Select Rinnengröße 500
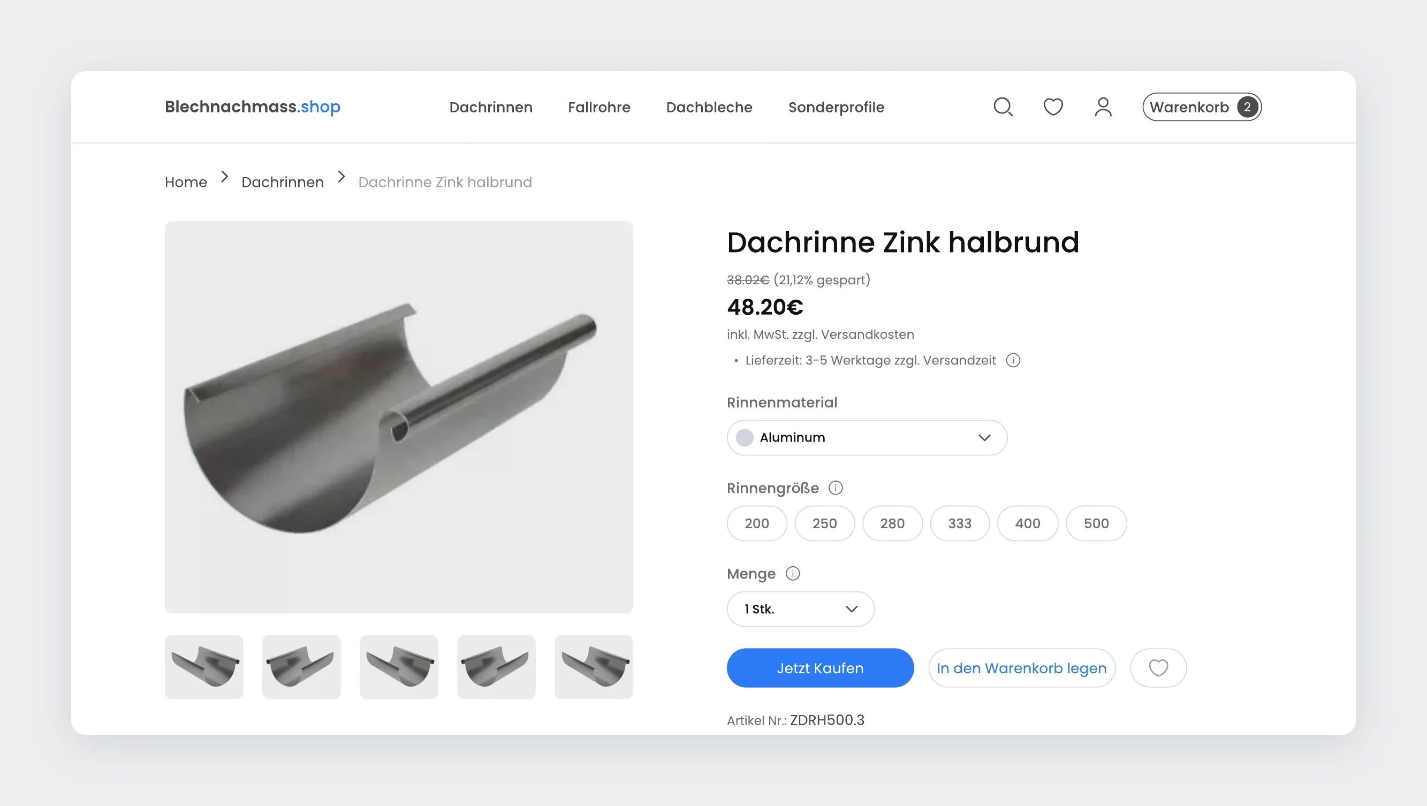The image size is (1427, 806). pos(1096,523)
